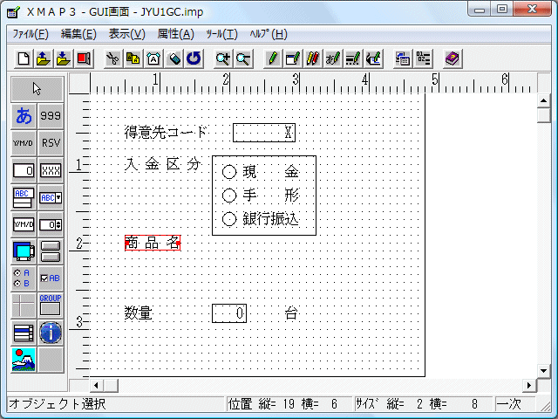The height and width of the screenshot is (419, 558).
Task: Click the scissors cut icon
Action: pos(113,58)
